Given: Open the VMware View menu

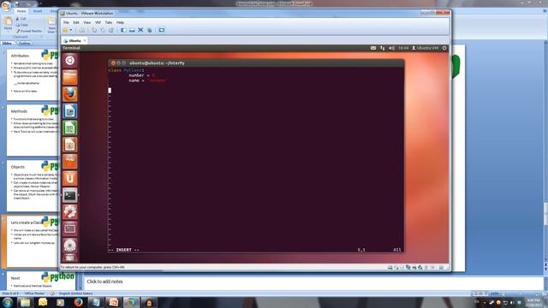Looking at the screenshot, I should pyautogui.click(x=87, y=22).
